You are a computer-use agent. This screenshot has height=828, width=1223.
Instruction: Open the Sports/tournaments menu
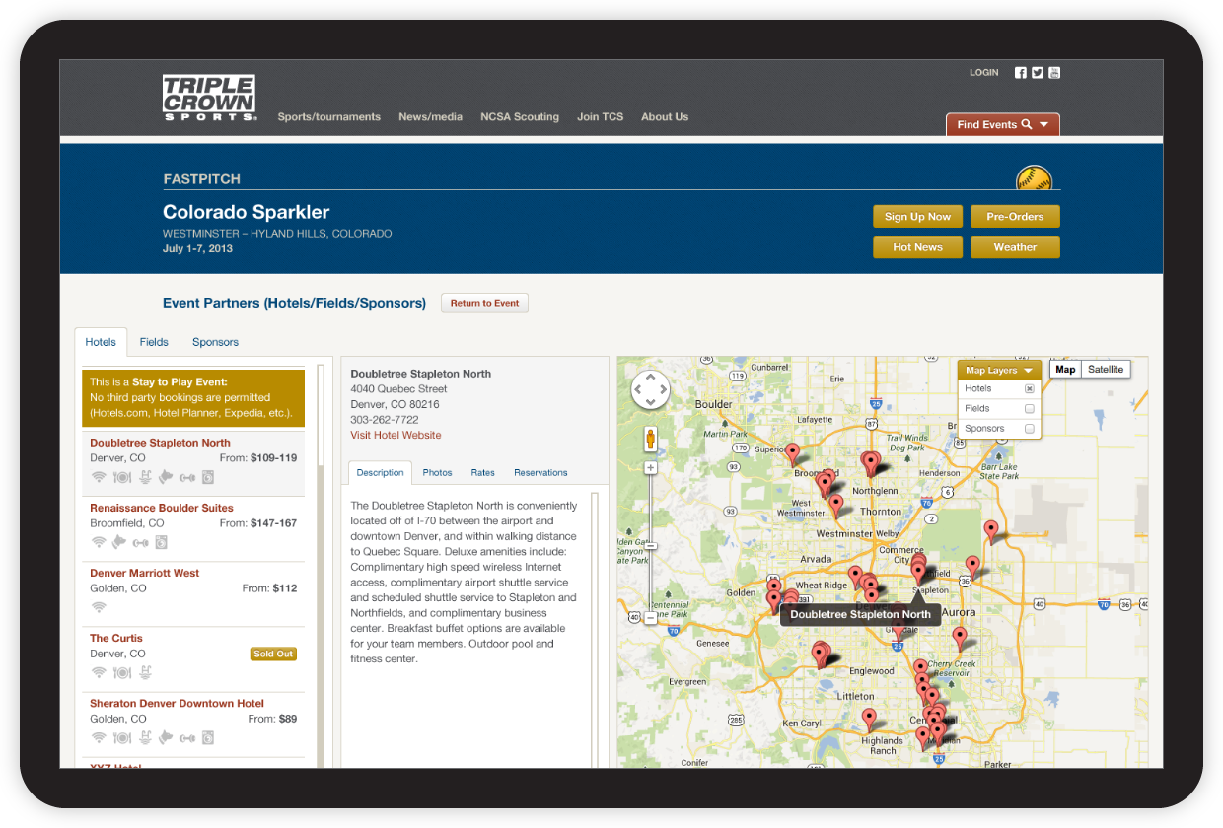tap(328, 116)
